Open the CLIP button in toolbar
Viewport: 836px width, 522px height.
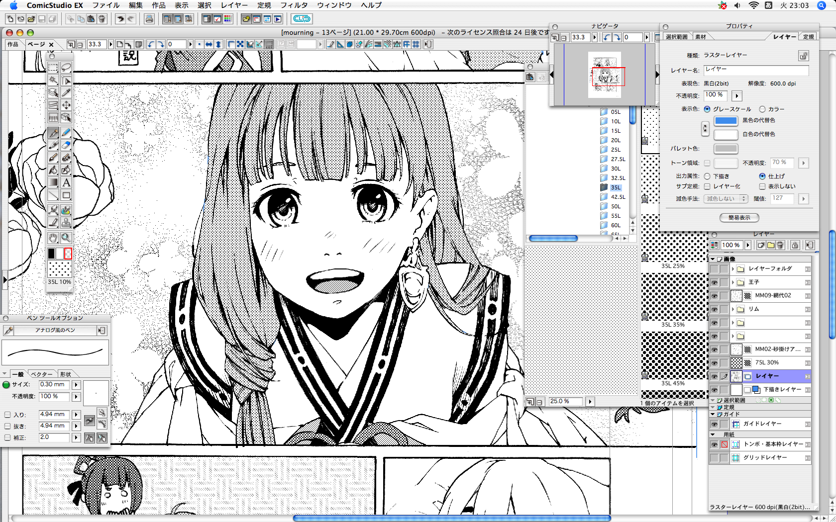tap(302, 19)
